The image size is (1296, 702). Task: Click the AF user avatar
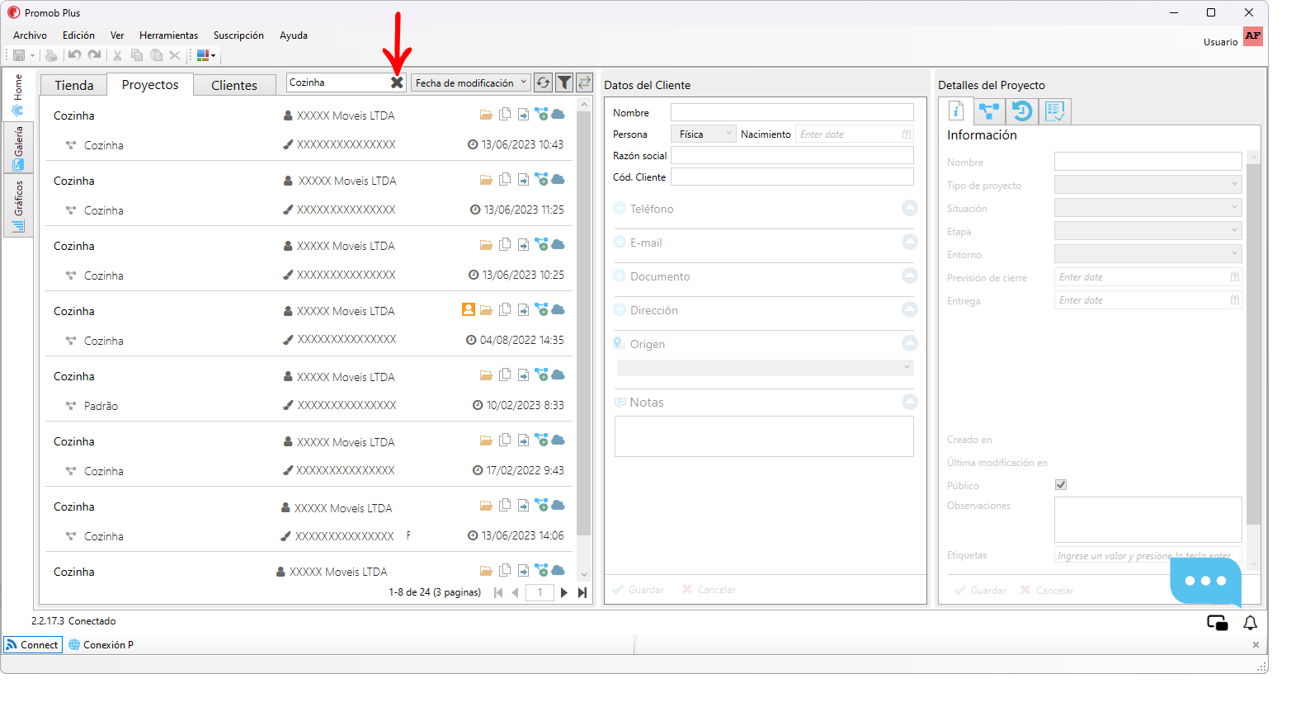[1253, 35]
